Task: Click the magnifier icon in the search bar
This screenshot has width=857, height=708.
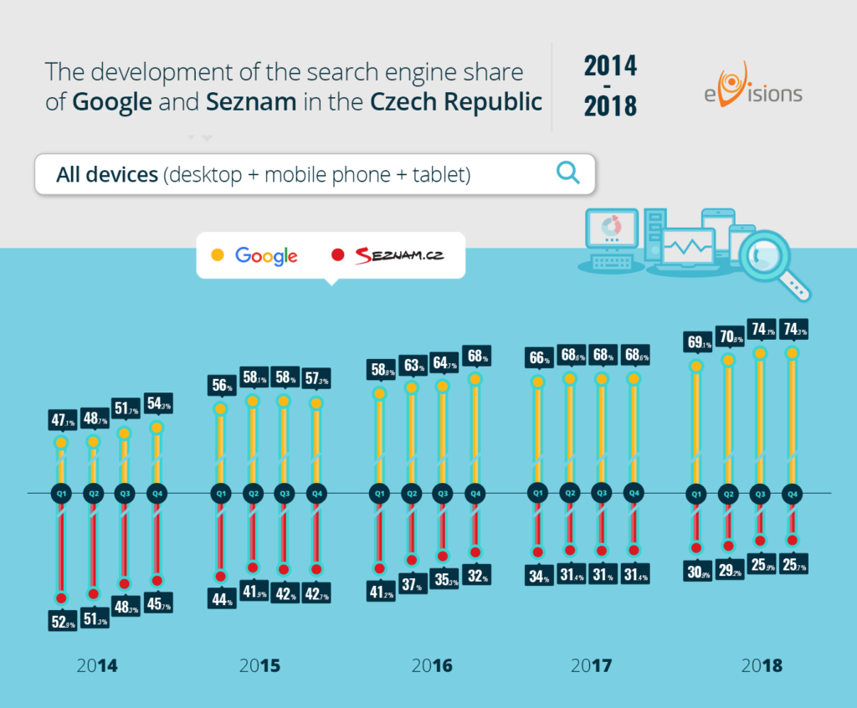Action: click(568, 172)
